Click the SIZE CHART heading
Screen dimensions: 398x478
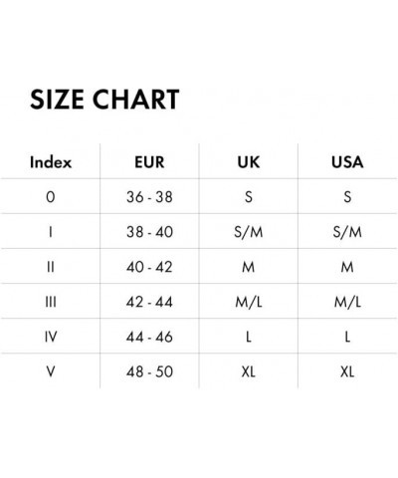104,100
